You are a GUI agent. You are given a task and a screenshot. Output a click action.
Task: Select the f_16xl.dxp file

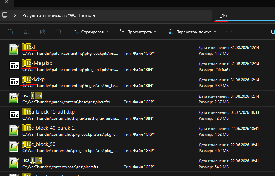point(137,82)
